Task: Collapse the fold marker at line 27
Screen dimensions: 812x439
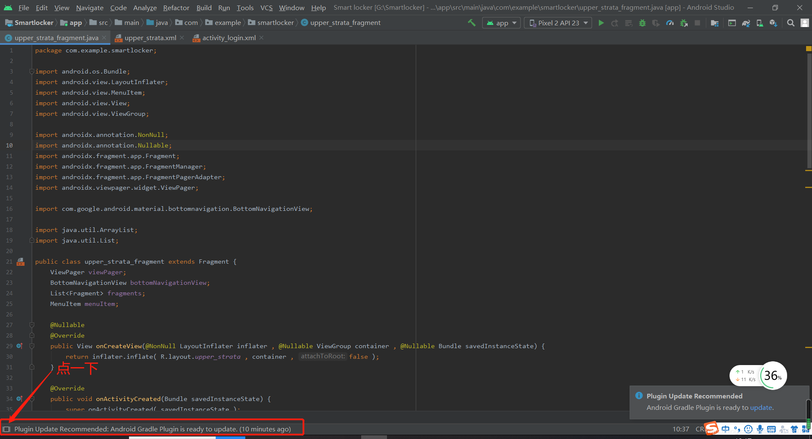Action: 32,325
